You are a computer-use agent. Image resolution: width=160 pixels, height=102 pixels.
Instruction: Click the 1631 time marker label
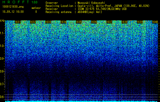[x=18, y=22]
